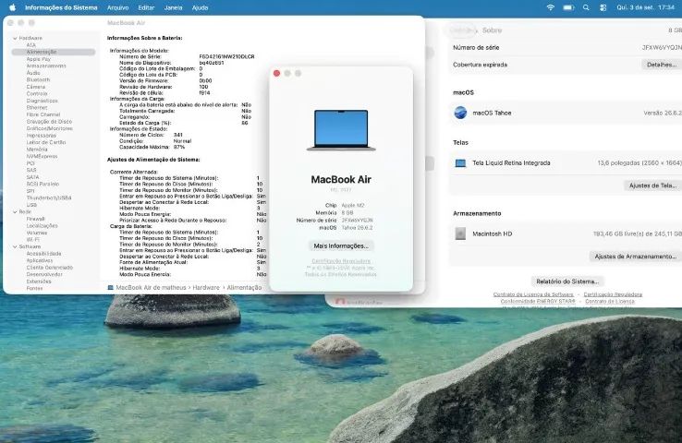Image resolution: width=682 pixels, height=443 pixels.
Task: Click the Wi-Fi status icon
Action: 550,7
